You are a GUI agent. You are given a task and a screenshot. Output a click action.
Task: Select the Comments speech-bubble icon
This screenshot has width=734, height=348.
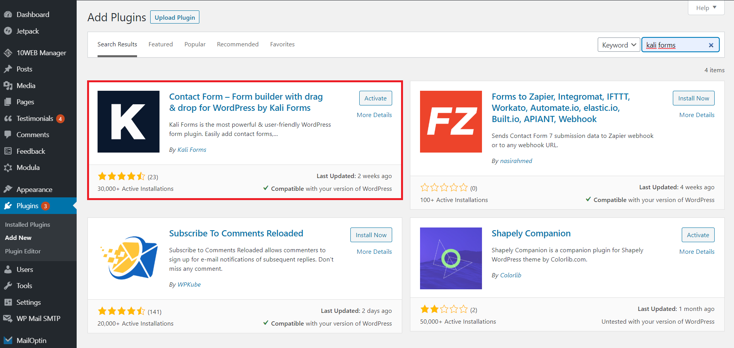click(9, 134)
